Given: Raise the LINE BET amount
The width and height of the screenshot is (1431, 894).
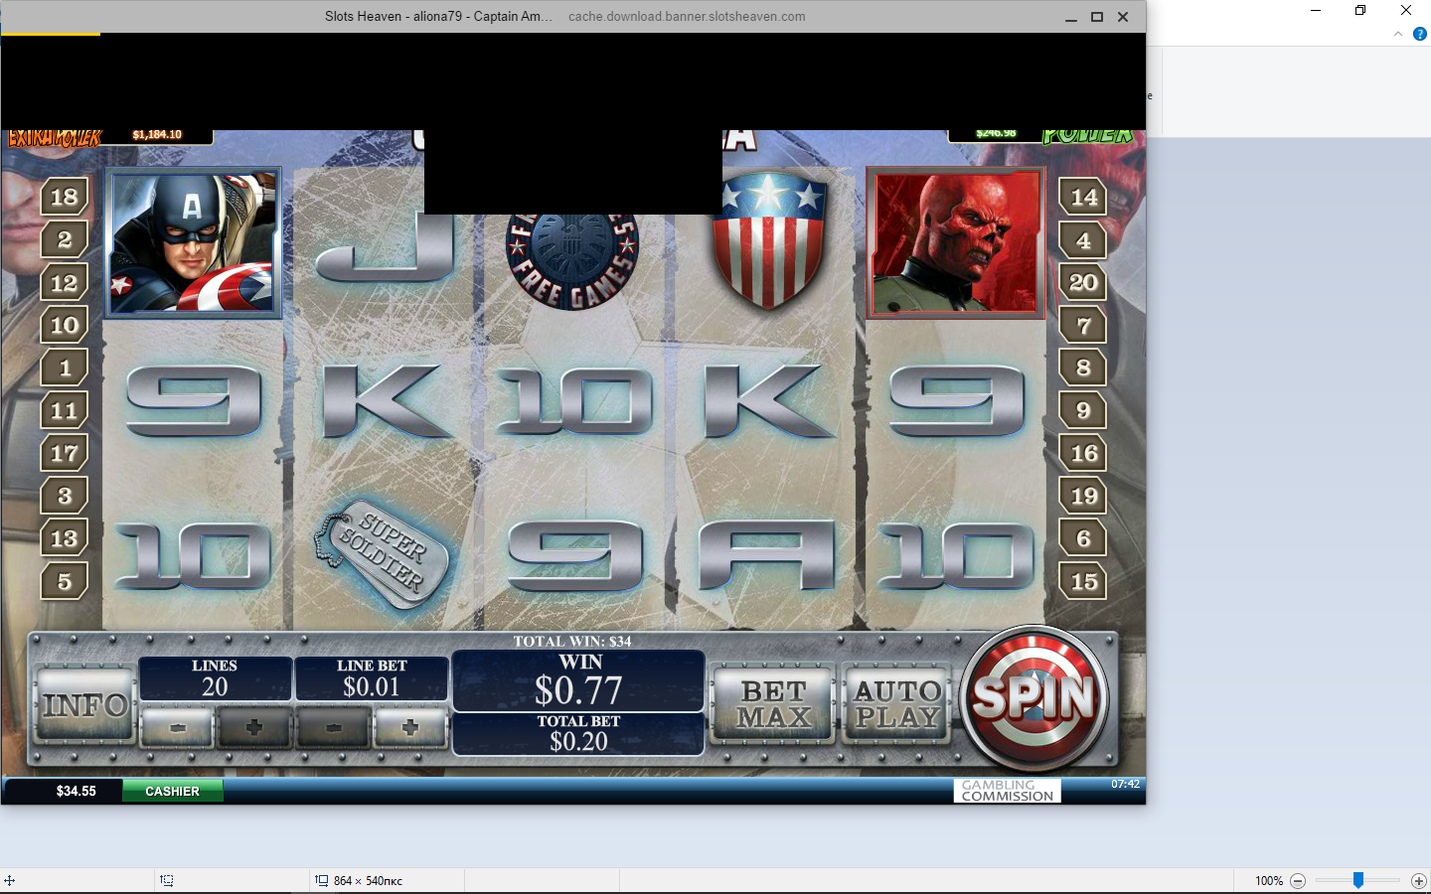Looking at the screenshot, I should point(410,728).
